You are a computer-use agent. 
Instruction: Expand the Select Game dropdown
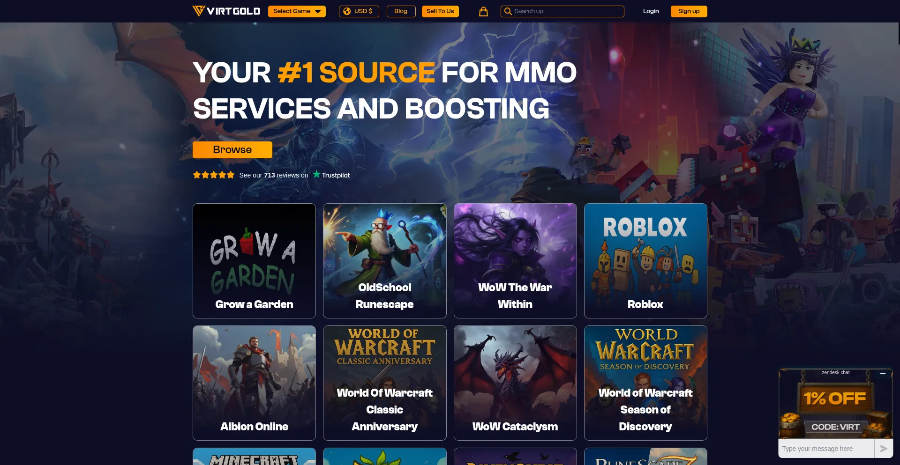(297, 11)
